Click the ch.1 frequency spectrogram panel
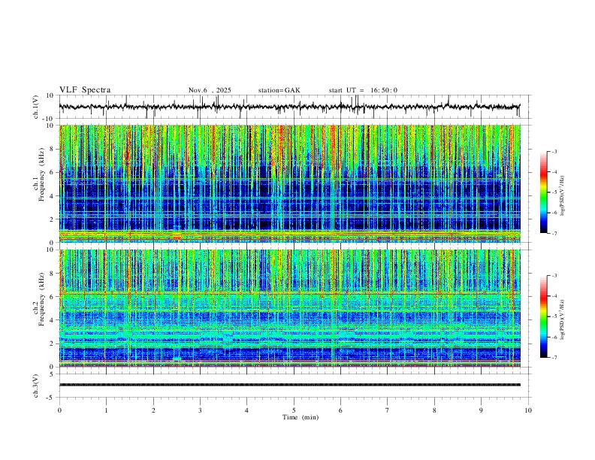This screenshot has height=460, width=595. (290, 183)
